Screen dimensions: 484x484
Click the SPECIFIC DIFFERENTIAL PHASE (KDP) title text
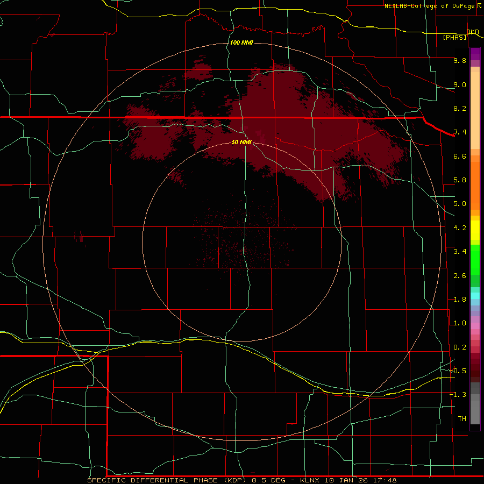(167, 480)
